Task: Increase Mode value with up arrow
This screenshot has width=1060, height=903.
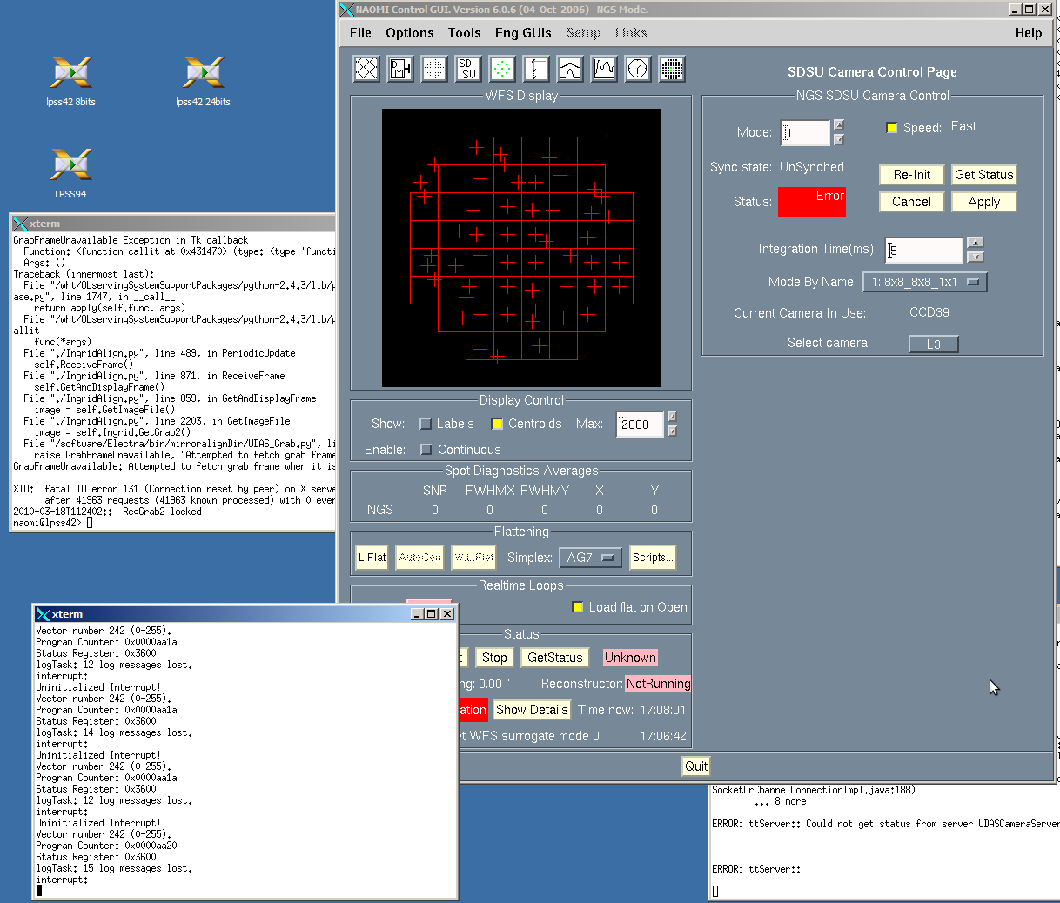Action: tap(839, 125)
